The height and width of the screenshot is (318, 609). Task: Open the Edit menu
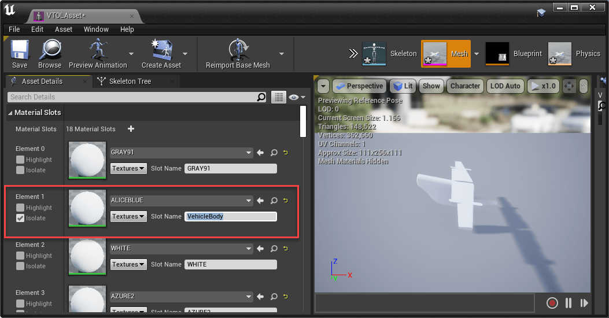(37, 29)
